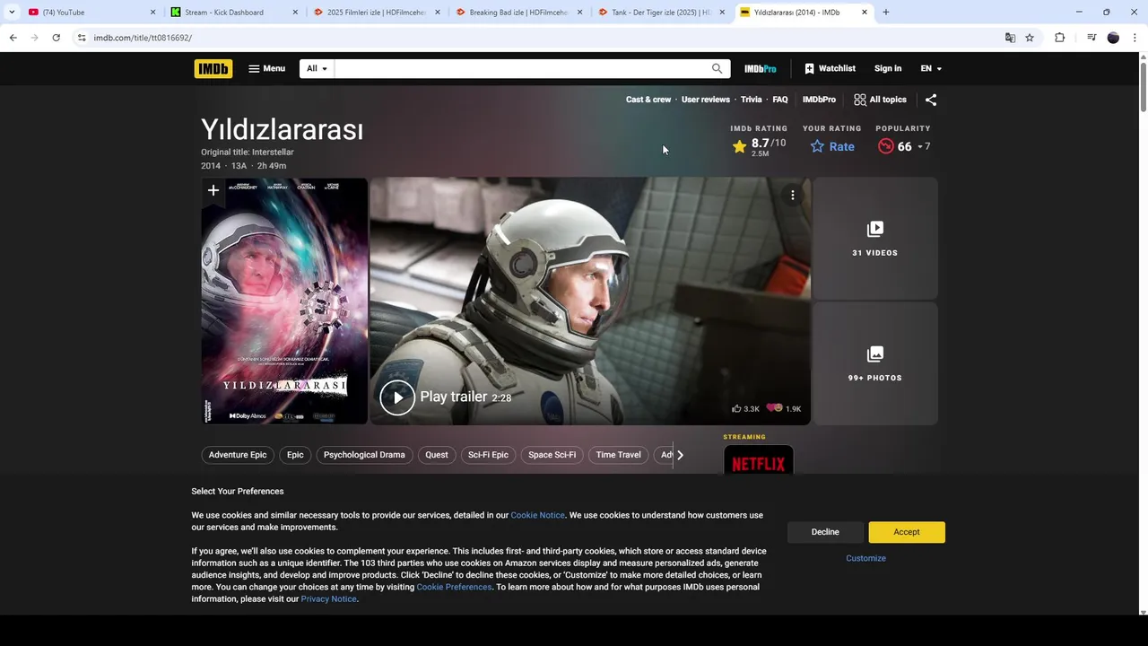This screenshot has width=1148, height=646.
Task: Add to watchlist via poster plus icon
Action: tap(213, 190)
